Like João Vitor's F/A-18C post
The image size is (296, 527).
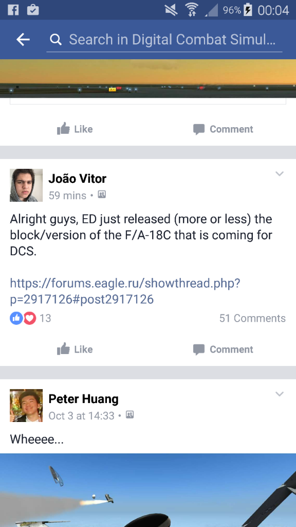click(75, 349)
